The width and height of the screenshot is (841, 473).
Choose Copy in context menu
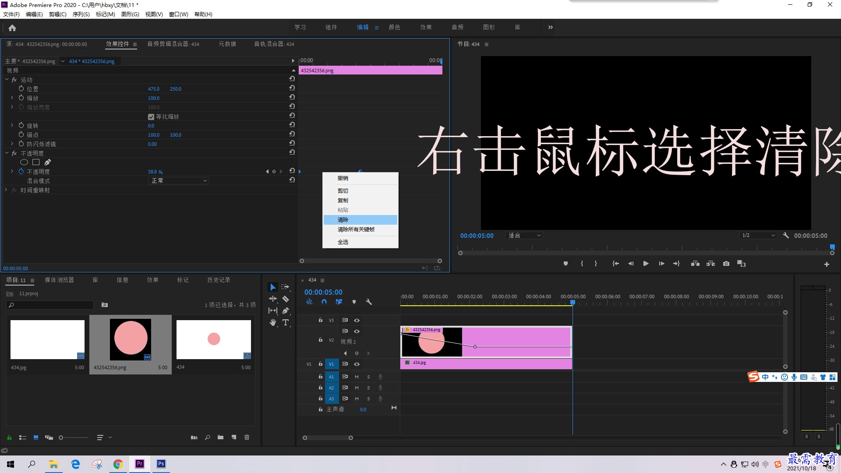(360, 200)
